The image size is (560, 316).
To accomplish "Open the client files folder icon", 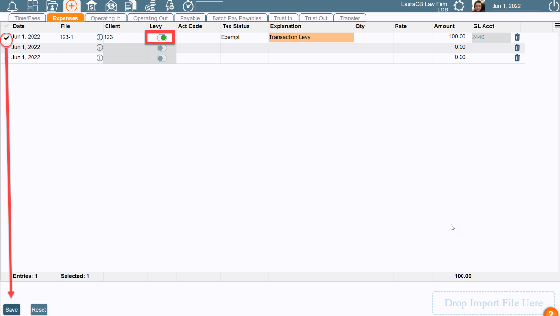I will pos(52,6).
